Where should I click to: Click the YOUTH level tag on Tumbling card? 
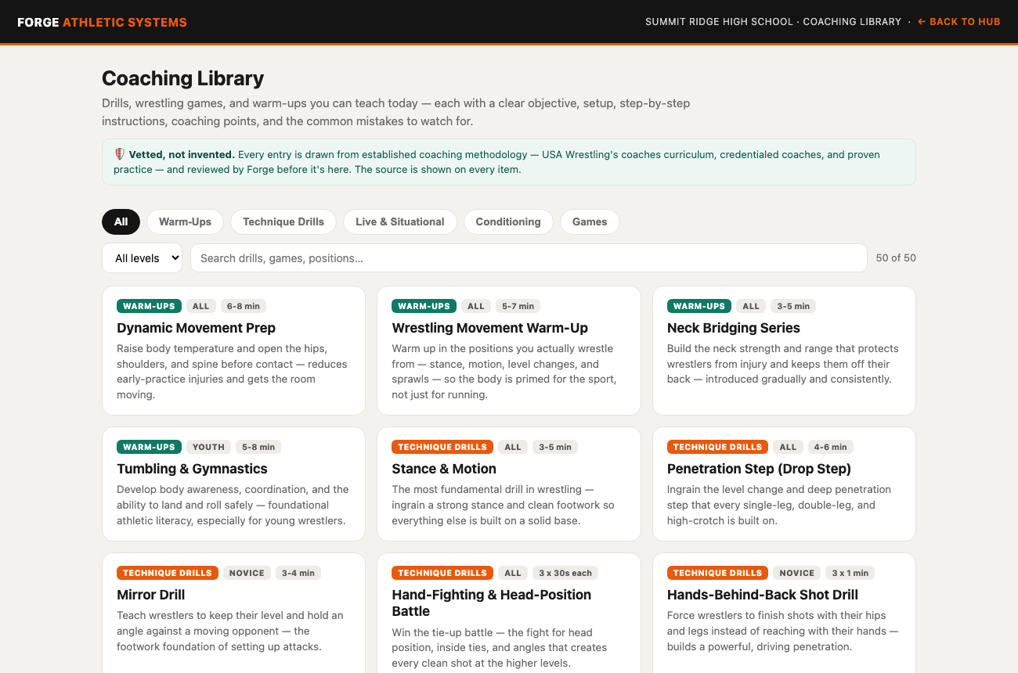point(208,447)
